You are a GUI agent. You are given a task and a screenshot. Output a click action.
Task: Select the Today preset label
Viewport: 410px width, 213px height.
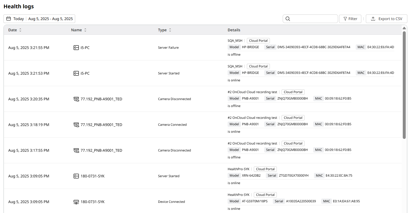[x=18, y=19]
